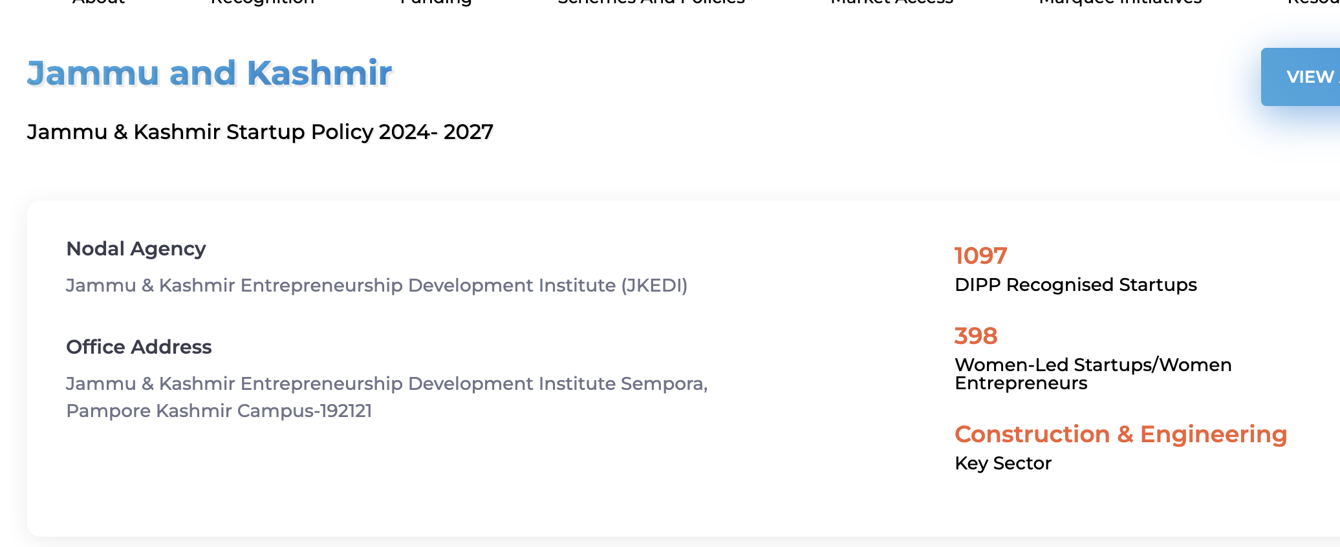Click the Nodal Agency label

pos(136,249)
